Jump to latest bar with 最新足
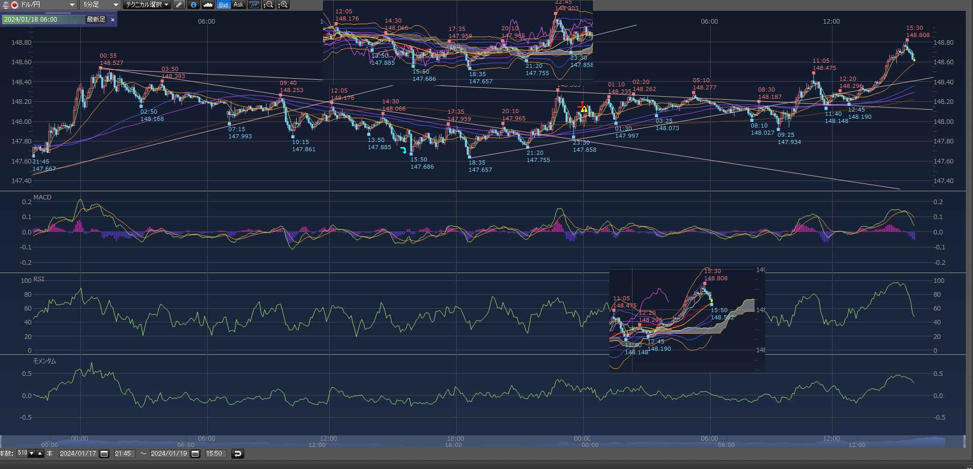Image resolution: width=973 pixels, height=469 pixels. (x=96, y=20)
